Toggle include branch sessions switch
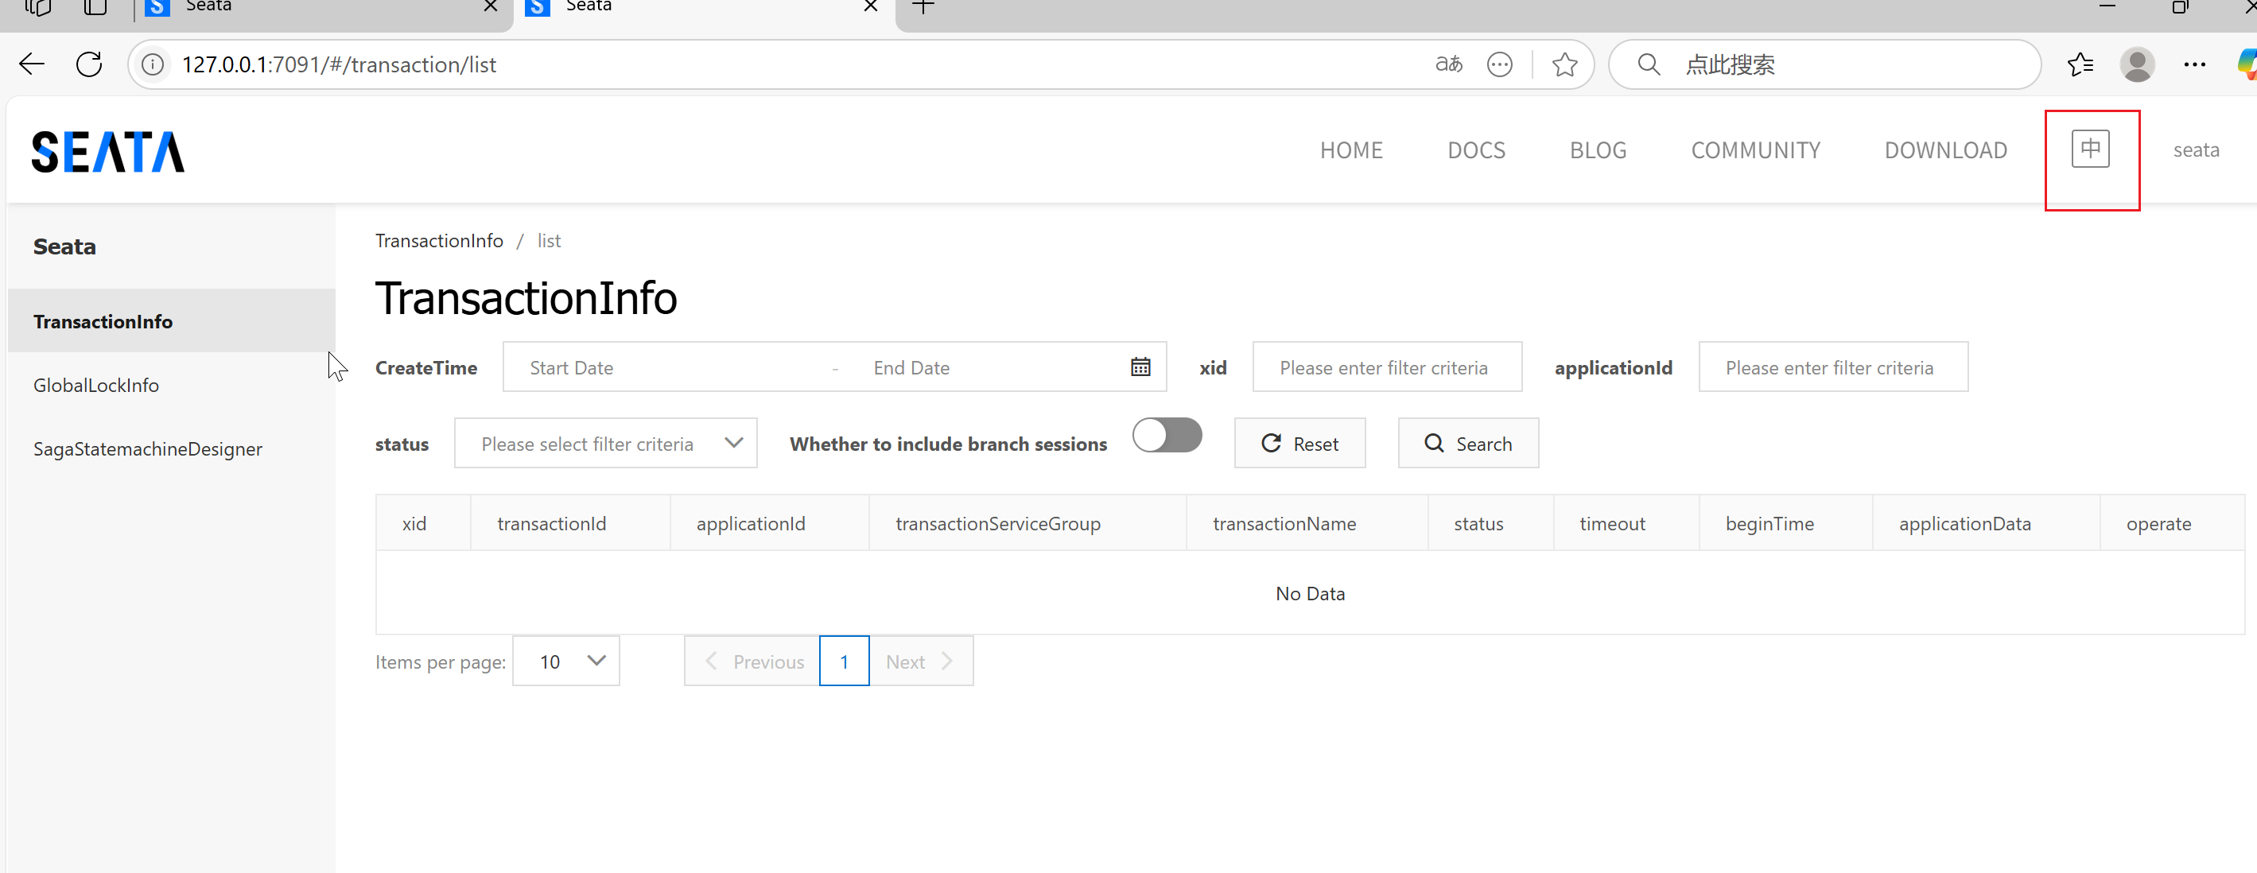The image size is (2257, 873). coord(1167,435)
